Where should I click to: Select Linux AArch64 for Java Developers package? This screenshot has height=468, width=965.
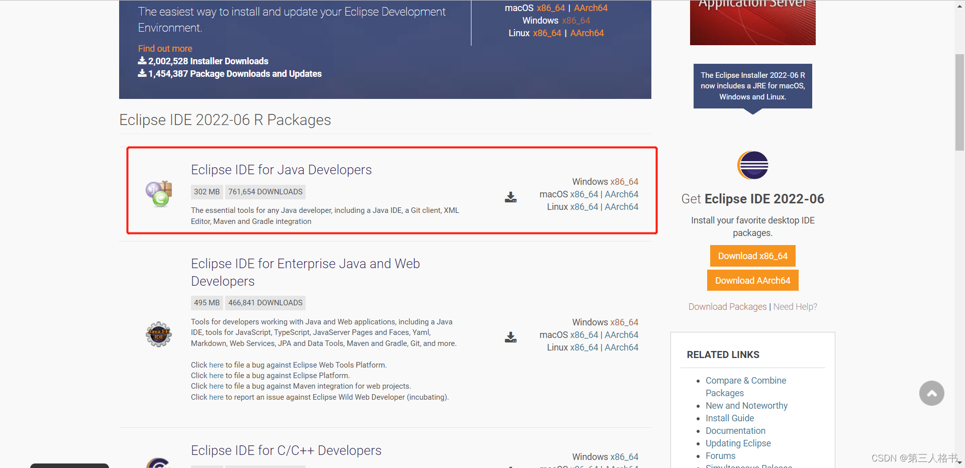(x=621, y=207)
